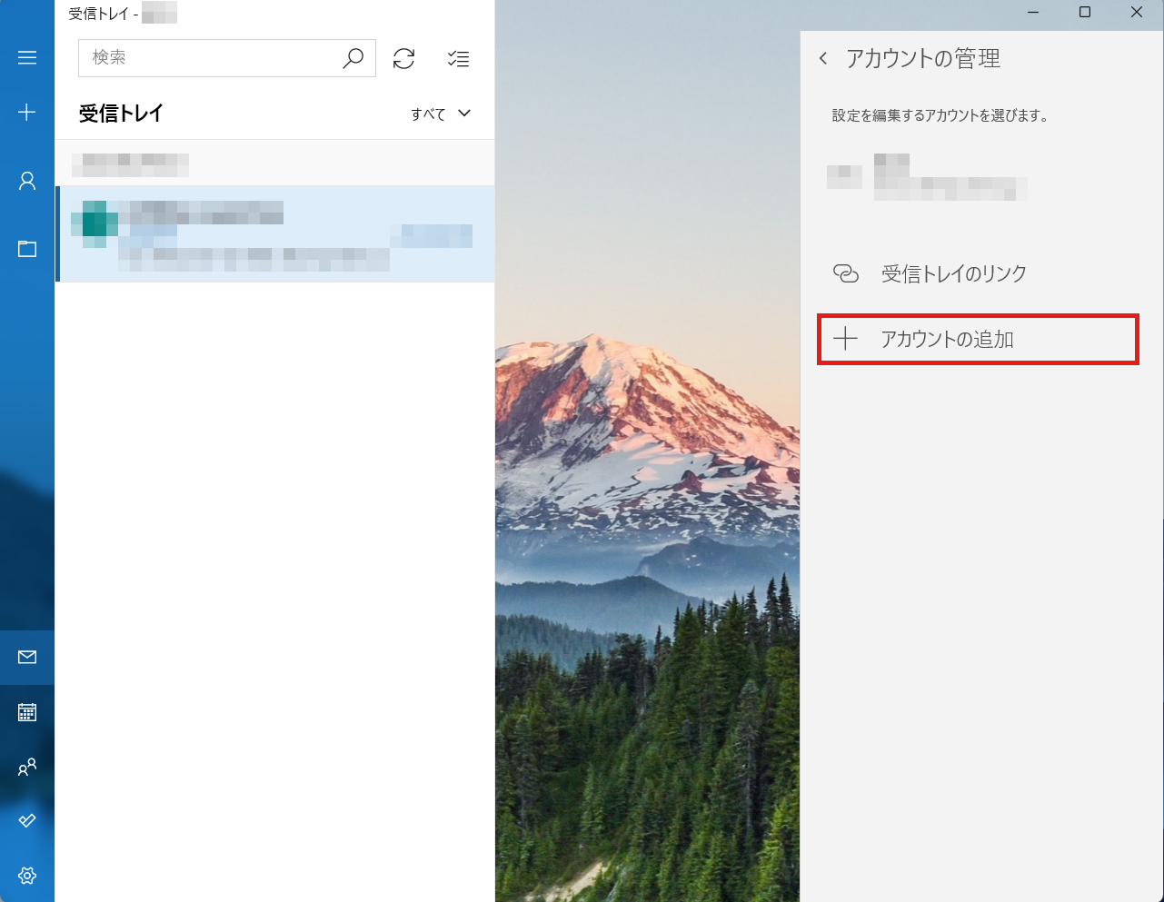The height and width of the screenshot is (902, 1164).
Task: Expand the hamburger navigation menu
Action: (27, 57)
